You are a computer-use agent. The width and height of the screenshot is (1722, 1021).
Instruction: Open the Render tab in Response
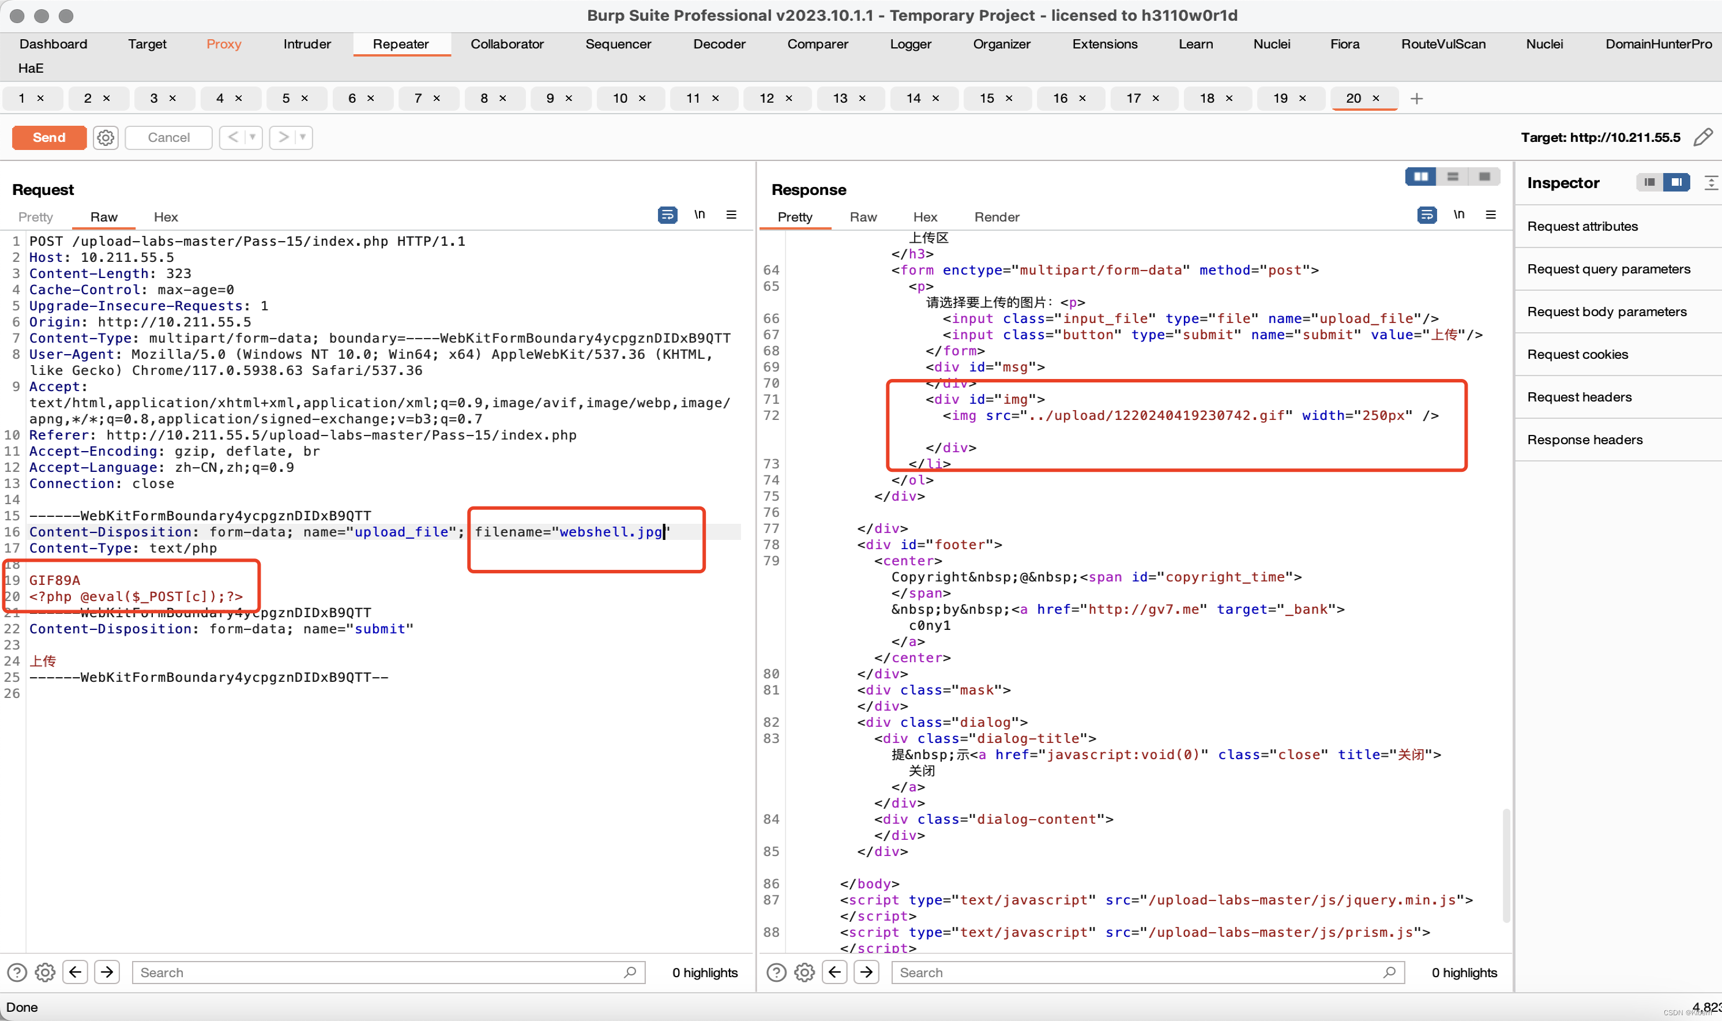pyautogui.click(x=996, y=217)
